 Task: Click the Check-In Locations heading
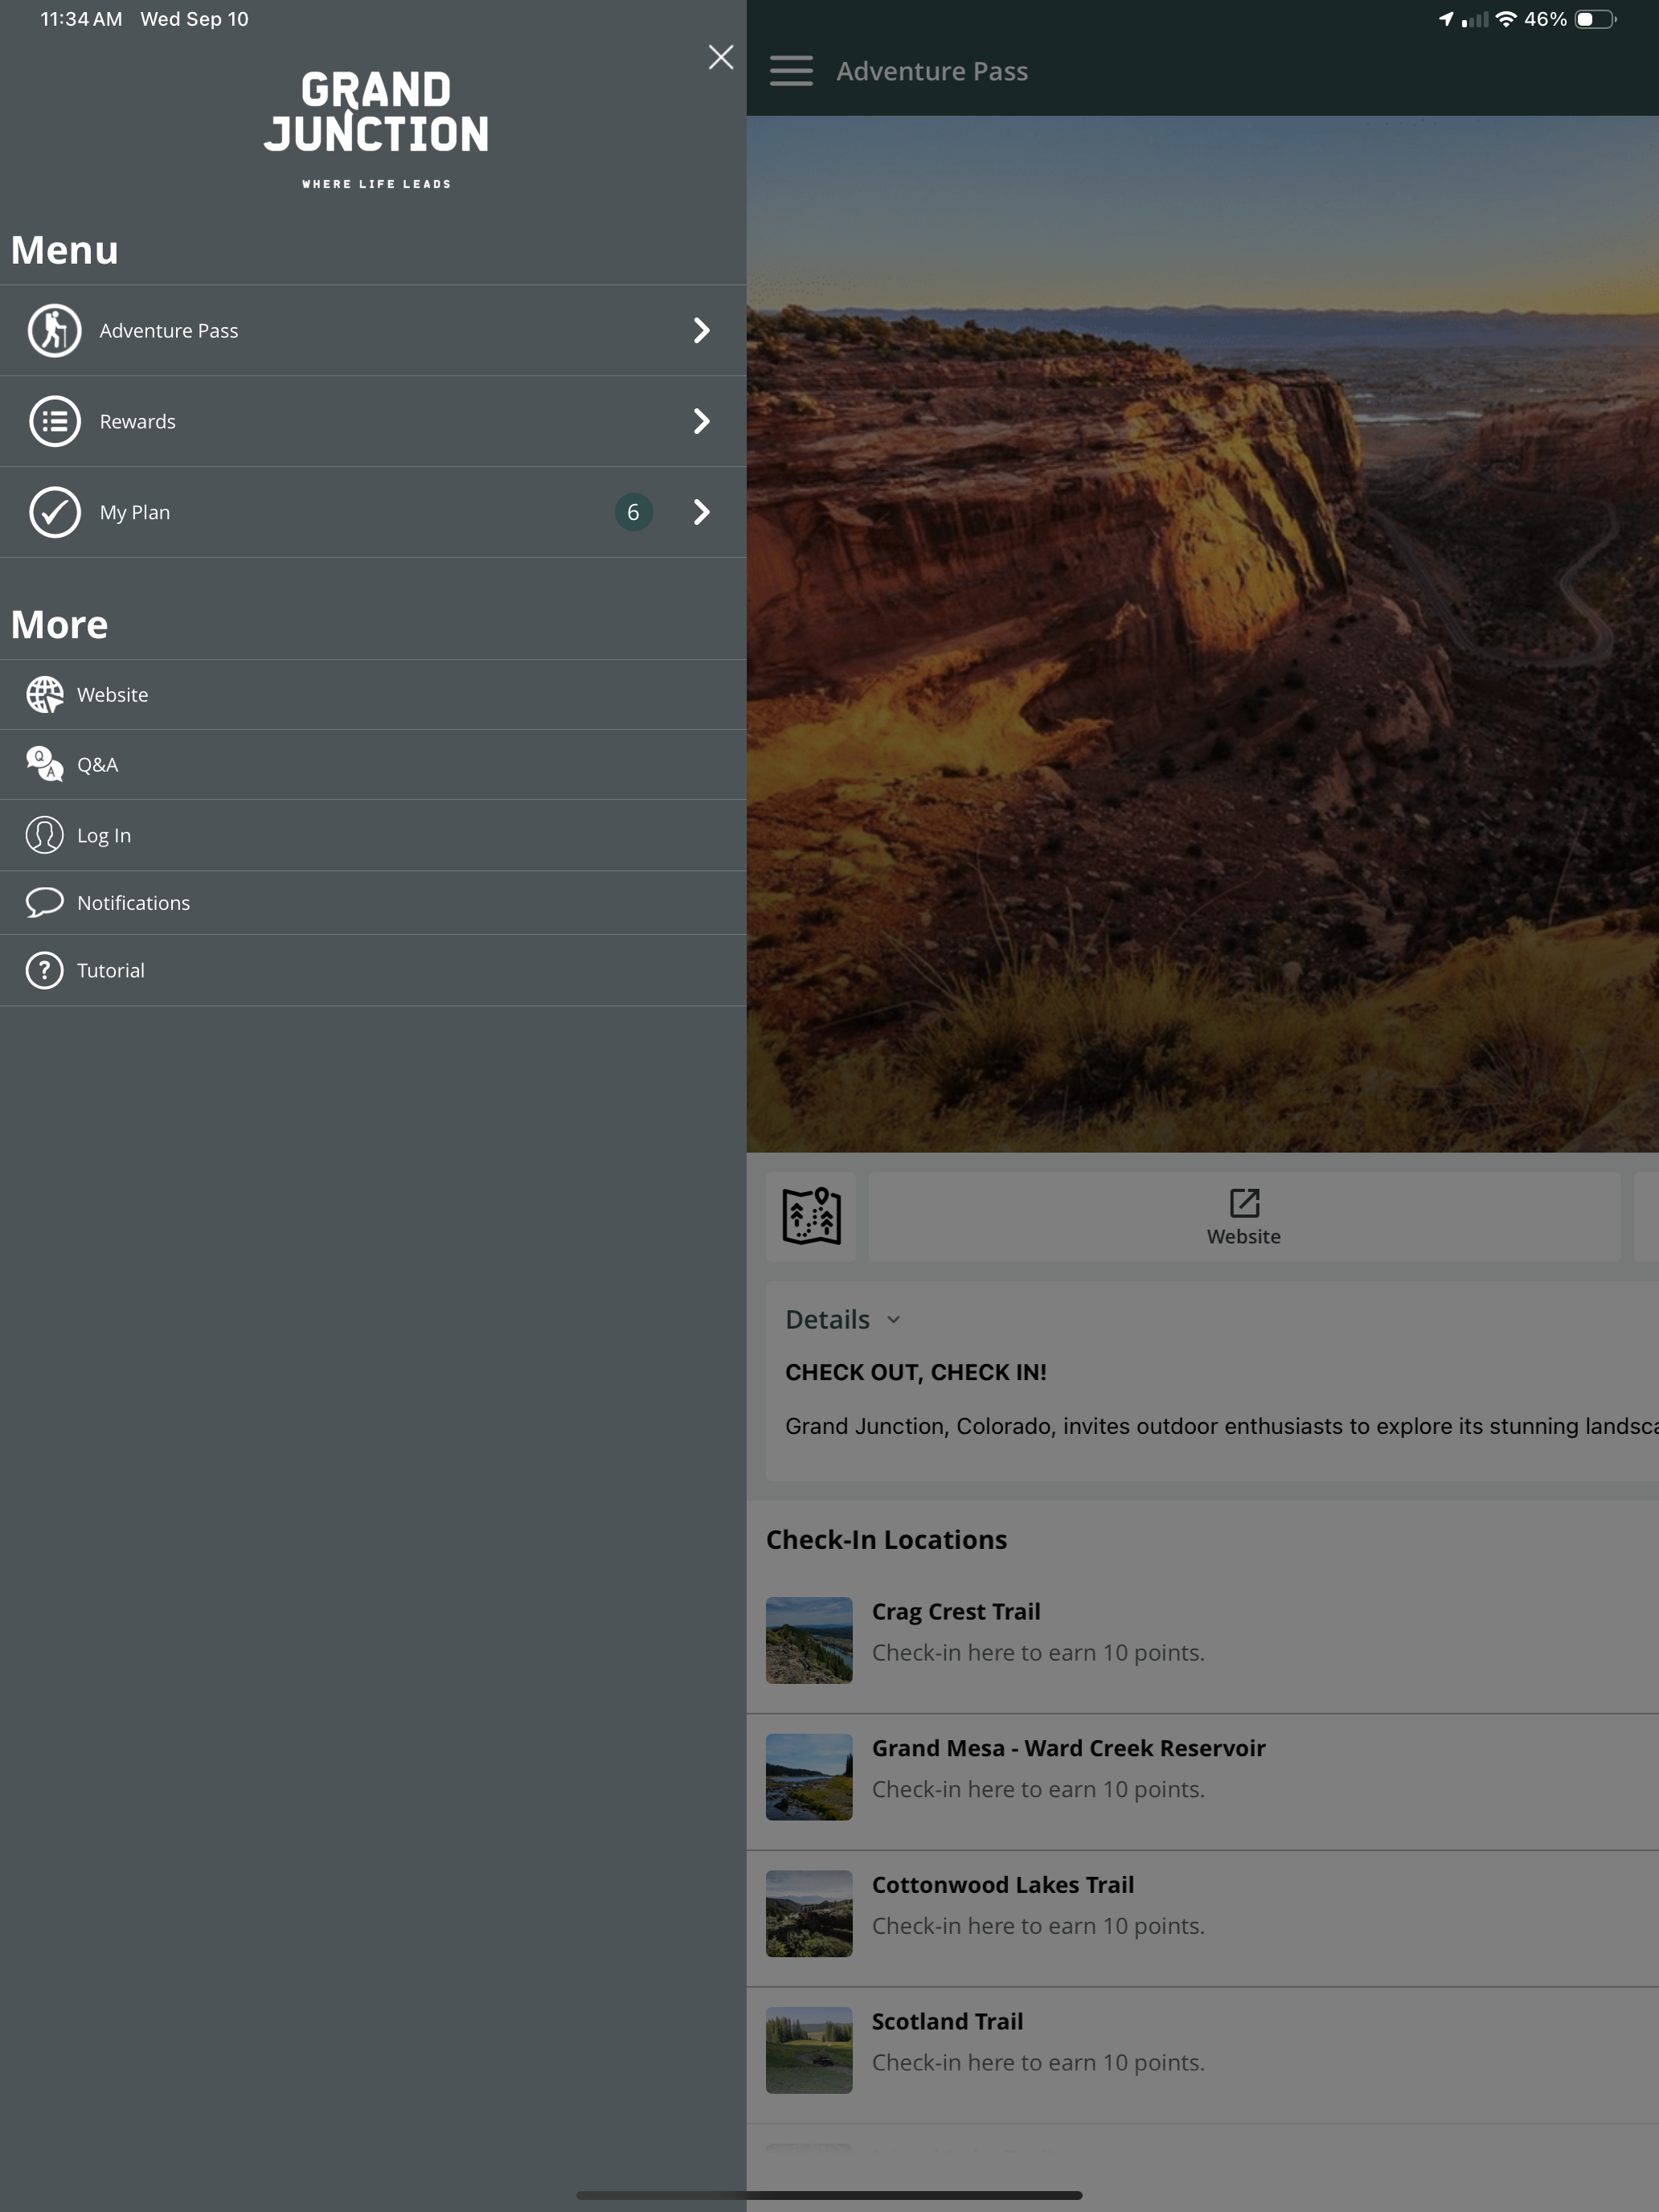point(886,1539)
